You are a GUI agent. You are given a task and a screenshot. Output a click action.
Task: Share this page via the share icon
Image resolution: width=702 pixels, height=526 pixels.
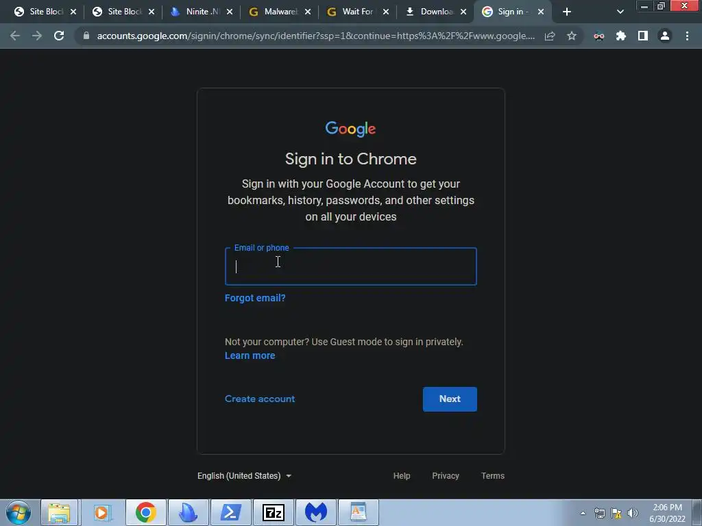550,36
